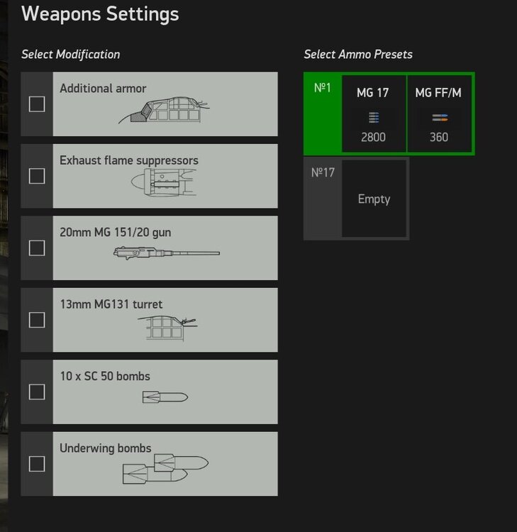Click the Empty preset slot
This screenshot has width=517, height=532.
coord(374,199)
